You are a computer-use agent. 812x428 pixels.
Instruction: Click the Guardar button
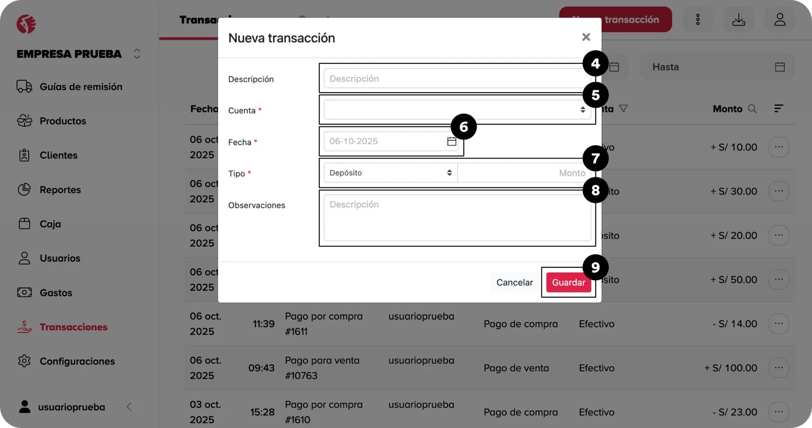point(568,283)
